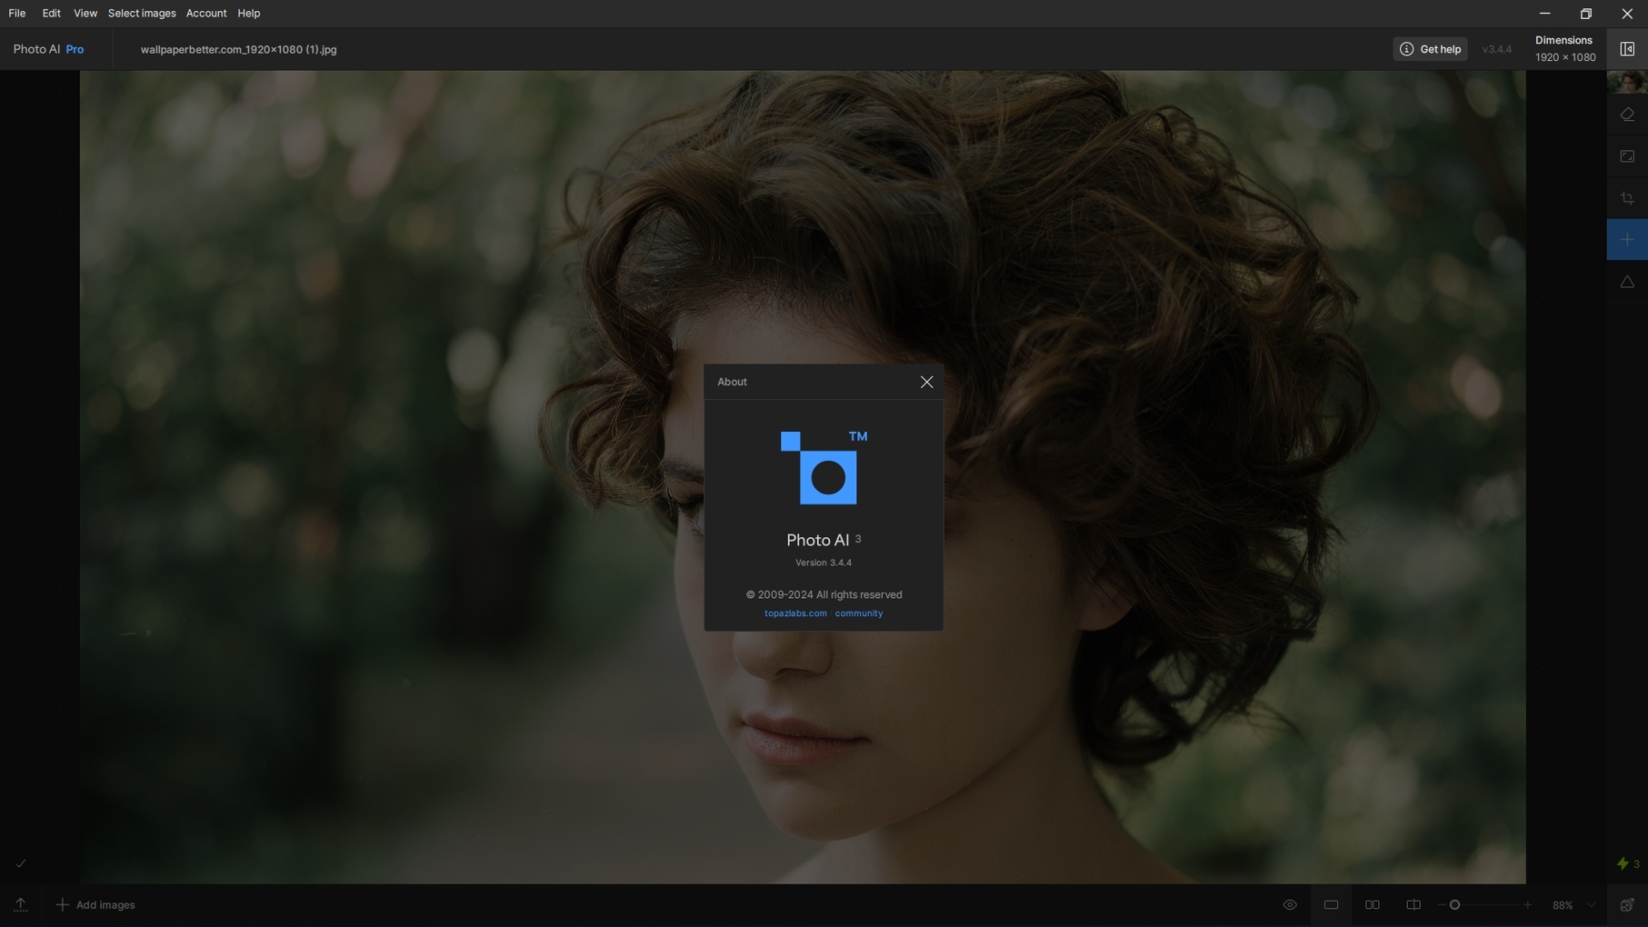Select the Crop tool icon

(x=1627, y=198)
